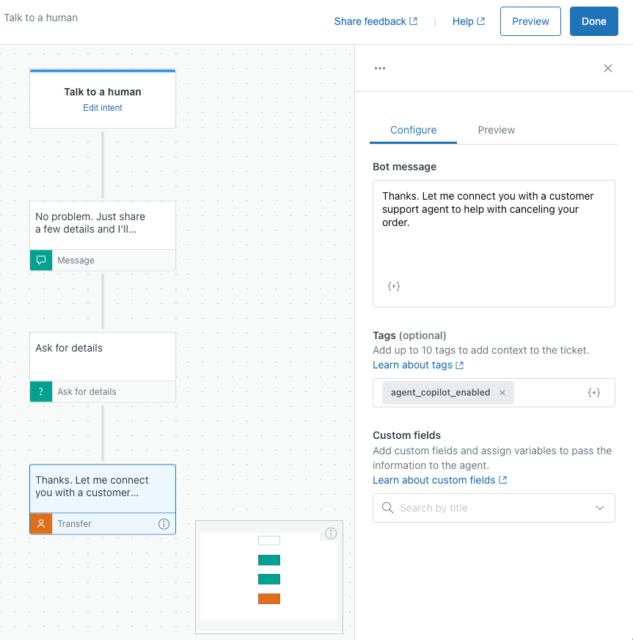The height and width of the screenshot is (640, 633).
Task: Click Edit intent on the Talk to a human step
Action: click(102, 107)
